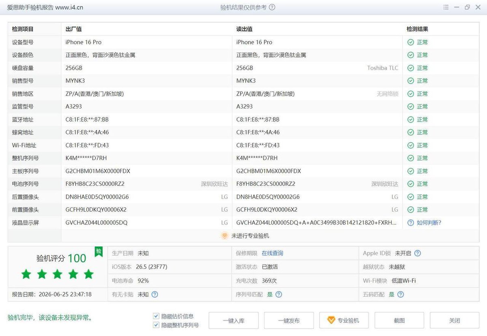Click the green check icon in 电池序列号 row
Screen dimensions: 487x336
(x=411, y=184)
